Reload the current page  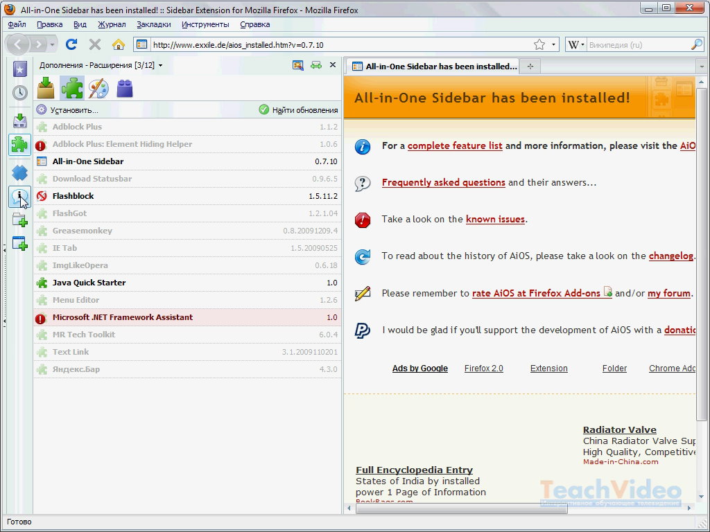71,44
